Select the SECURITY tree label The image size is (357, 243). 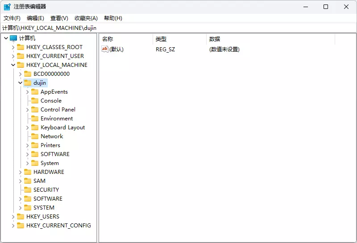point(46,190)
